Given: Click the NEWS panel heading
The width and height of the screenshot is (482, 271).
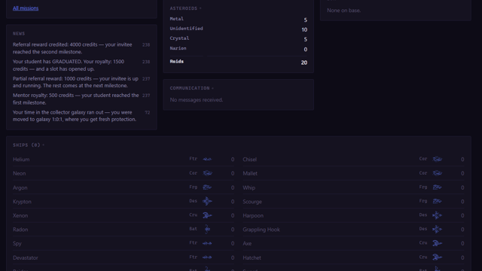Looking at the screenshot, I should pyautogui.click(x=19, y=33).
